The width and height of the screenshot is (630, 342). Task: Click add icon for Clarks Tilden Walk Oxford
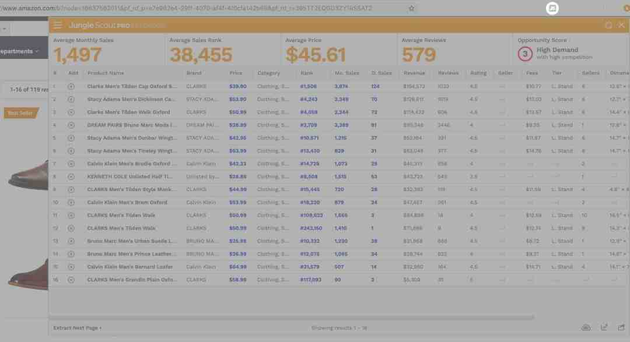coord(71,112)
